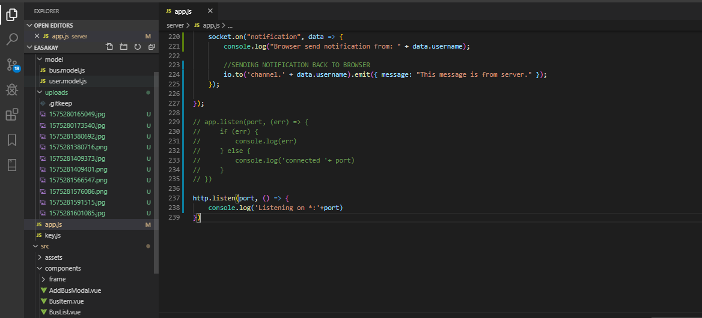Open 1575281591515.jpg in uploads
702x318 pixels.
(x=77, y=202)
